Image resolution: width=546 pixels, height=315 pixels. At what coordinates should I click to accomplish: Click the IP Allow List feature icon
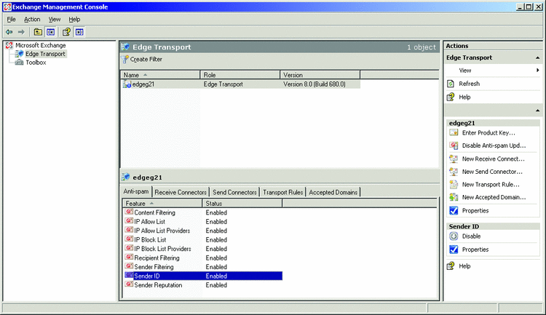129,221
